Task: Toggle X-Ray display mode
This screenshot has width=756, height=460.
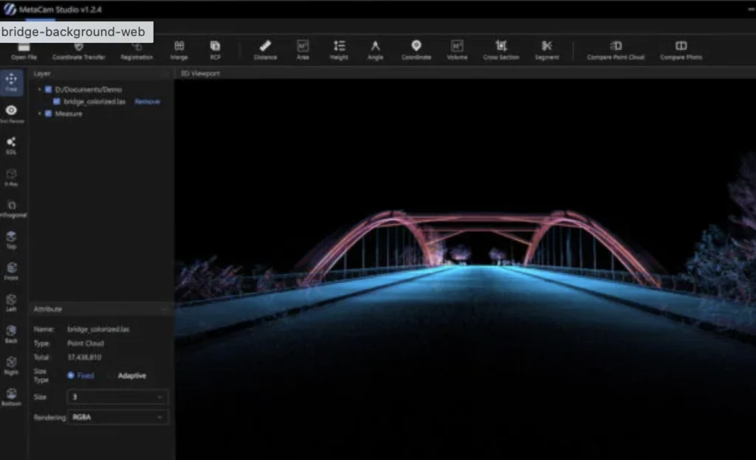Action: pyautogui.click(x=11, y=177)
